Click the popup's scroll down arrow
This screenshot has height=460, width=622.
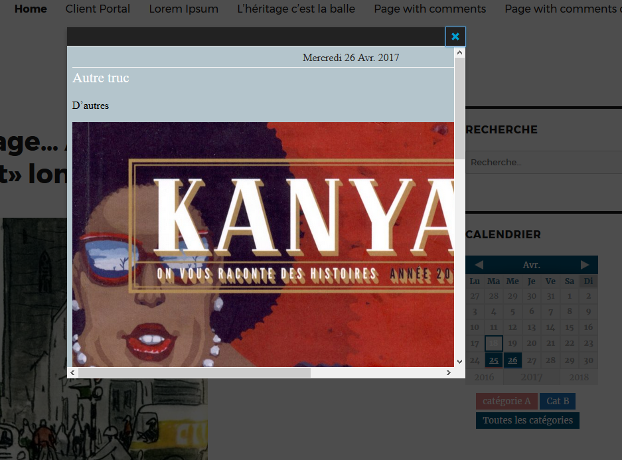click(459, 362)
